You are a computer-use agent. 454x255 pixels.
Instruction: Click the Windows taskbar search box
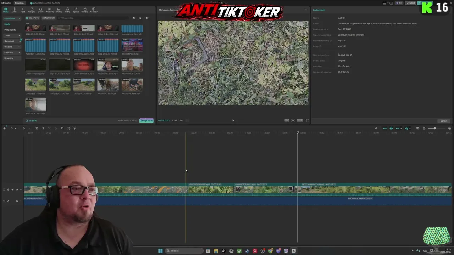pos(184,251)
